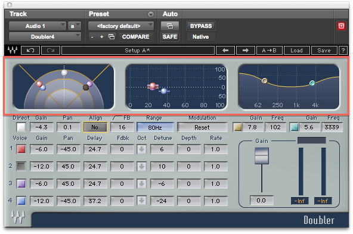The width and height of the screenshot is (353, 234).
Task: Grab the yellow EQ node on curve
Action: [x=265, y=80]
